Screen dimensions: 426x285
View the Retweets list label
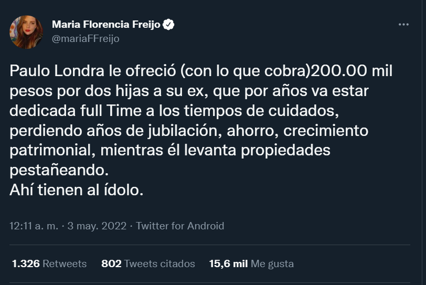coord(65,263)
